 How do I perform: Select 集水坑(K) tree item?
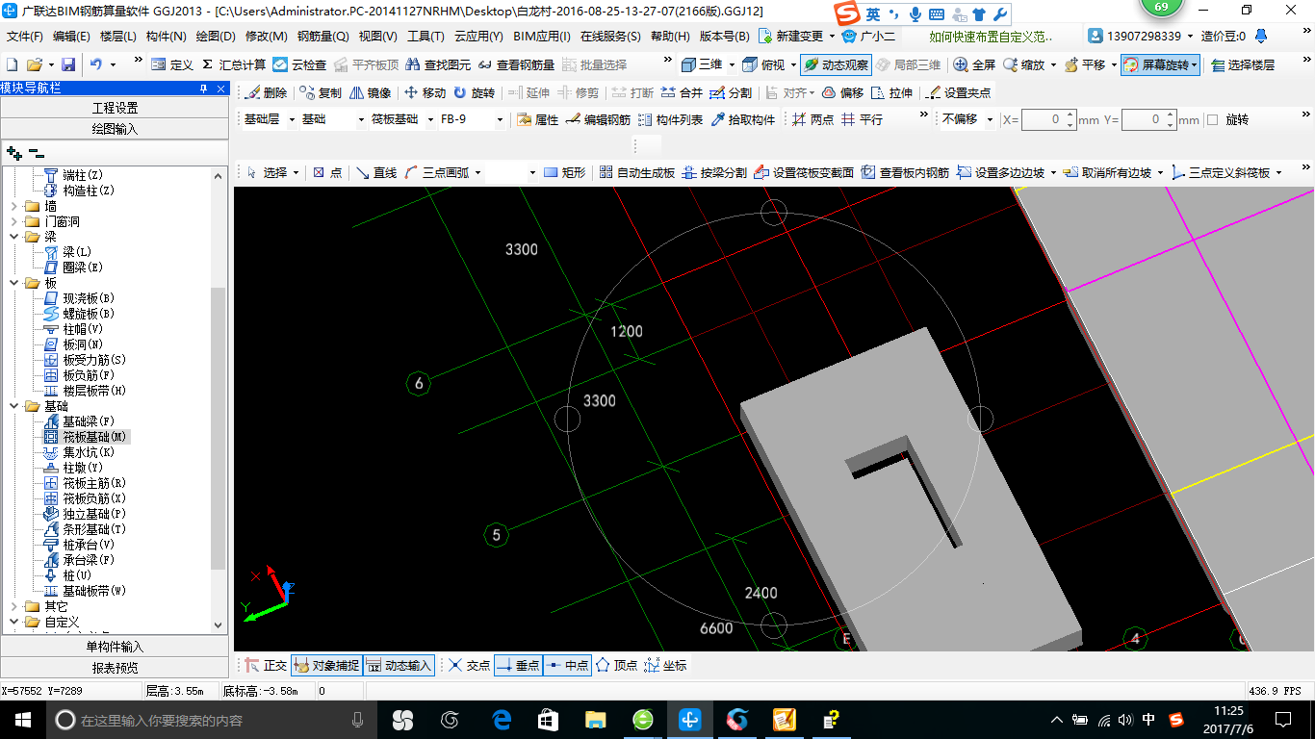(80, 452)
